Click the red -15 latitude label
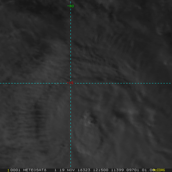This screenshot has width=172, height=172. pos(70,83)
